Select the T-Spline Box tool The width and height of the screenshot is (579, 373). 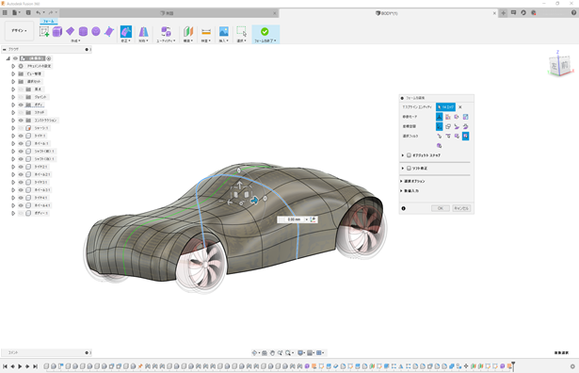[57, 32]
